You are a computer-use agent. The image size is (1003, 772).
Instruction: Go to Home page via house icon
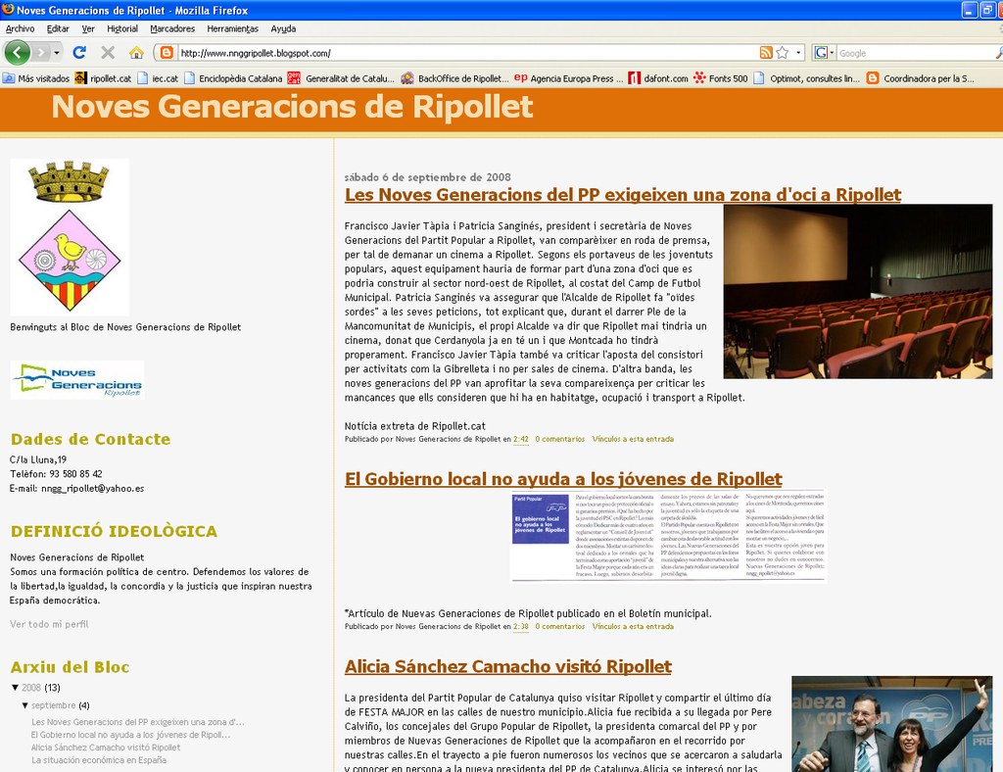(136, 52)
